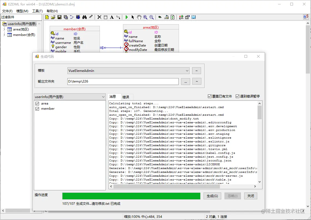
Task: Click the area(地区) table title in diagram
Action: coord(151,28)
